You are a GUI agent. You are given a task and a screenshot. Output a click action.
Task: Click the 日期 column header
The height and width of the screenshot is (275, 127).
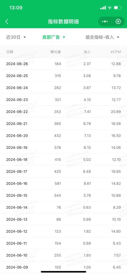10,52
